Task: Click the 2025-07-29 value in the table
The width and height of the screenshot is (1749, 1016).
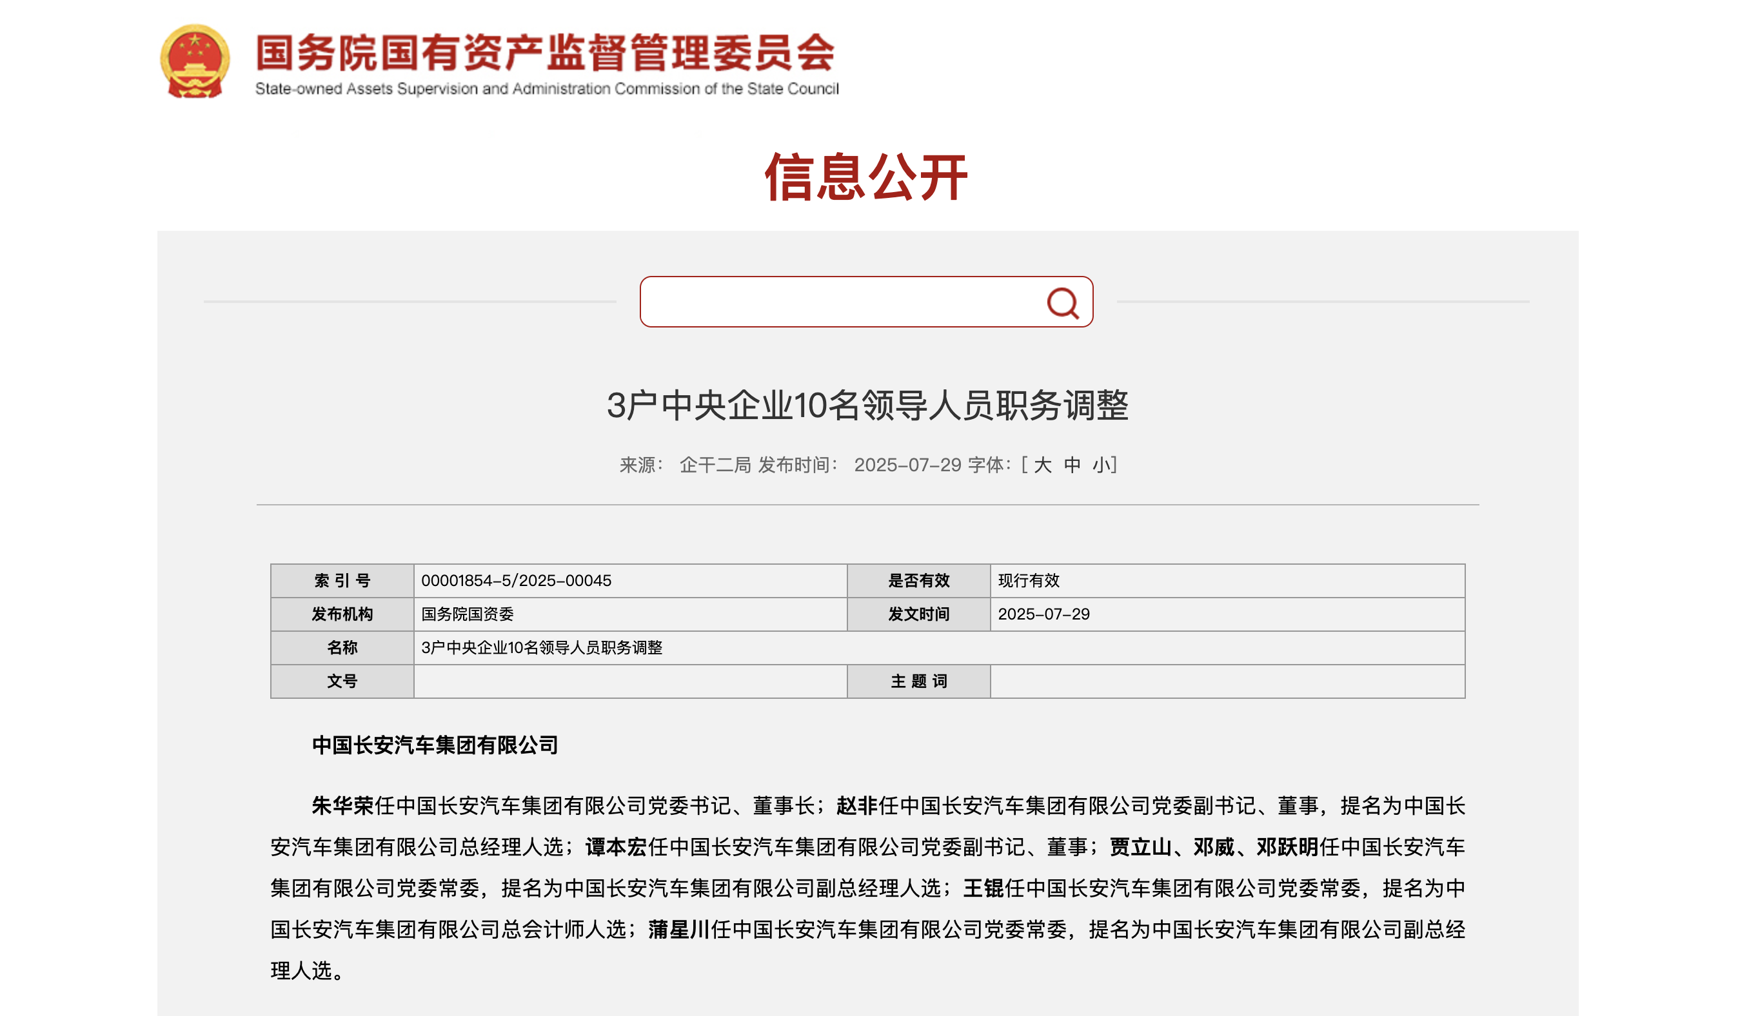Action: 1043,614
